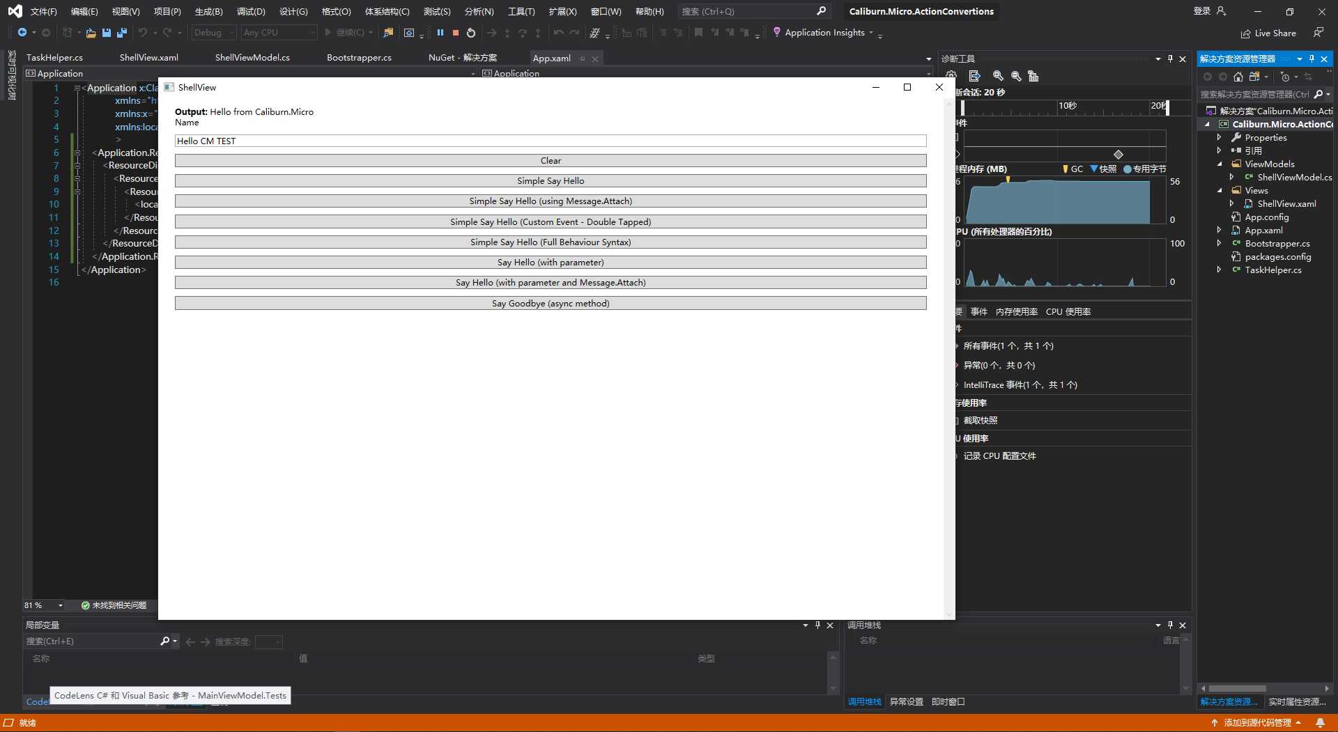Navigate backward with the blue arrow icon

(x=22, y=33)
